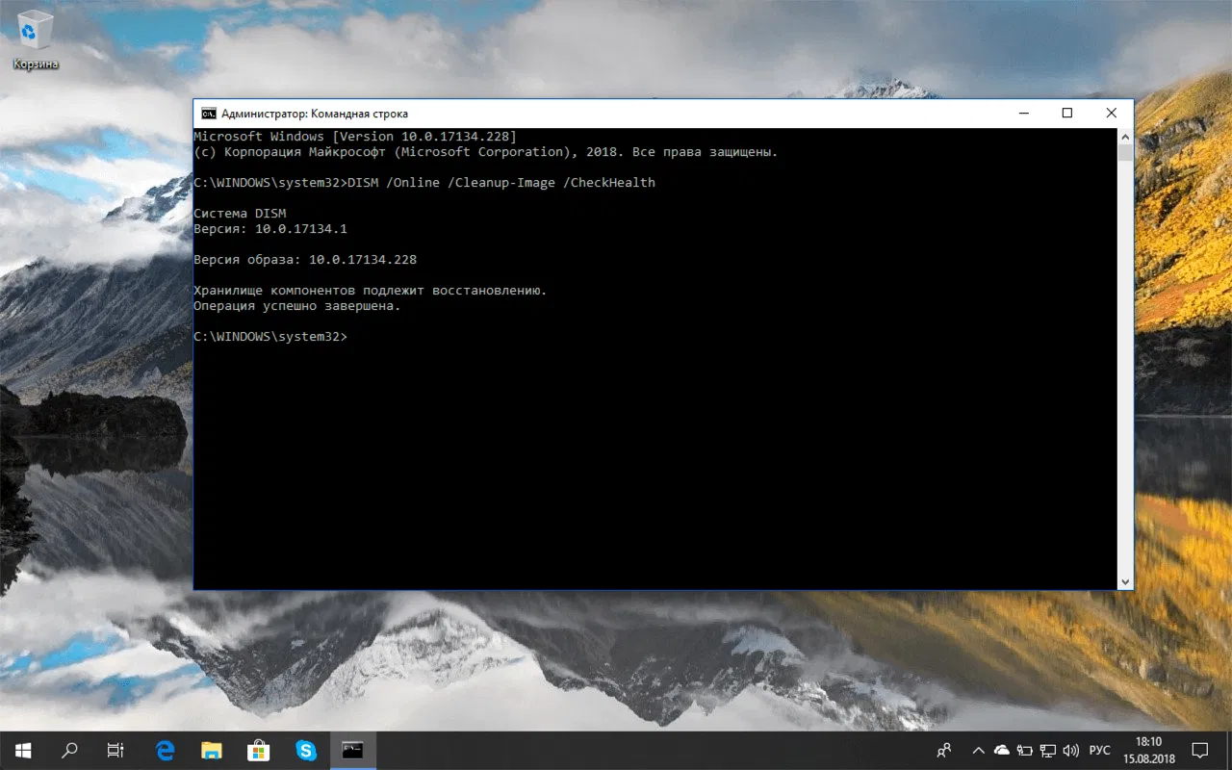Open OneDrive from the system tray
The height and width of the screenshot is (770, 1232).
pyautogui.click(x=1001, y=750)
